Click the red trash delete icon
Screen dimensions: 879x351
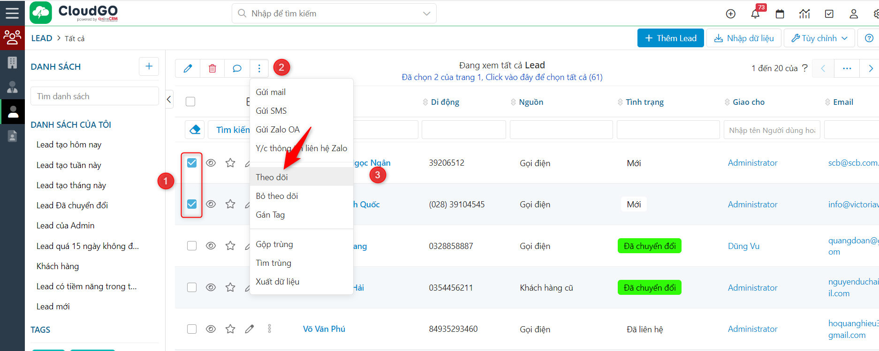212,68
